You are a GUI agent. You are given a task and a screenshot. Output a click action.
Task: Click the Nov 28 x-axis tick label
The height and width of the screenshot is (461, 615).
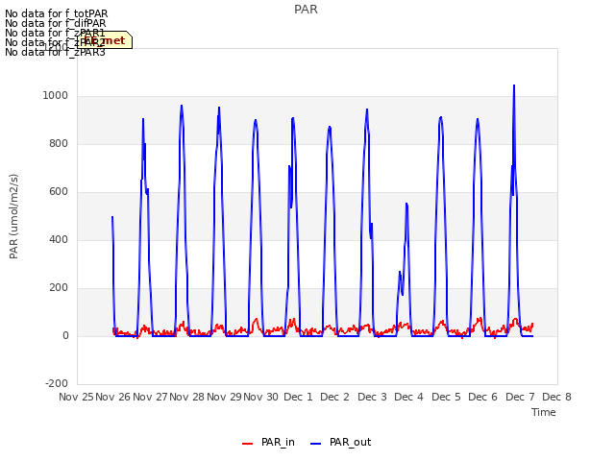tap(187, 397)
